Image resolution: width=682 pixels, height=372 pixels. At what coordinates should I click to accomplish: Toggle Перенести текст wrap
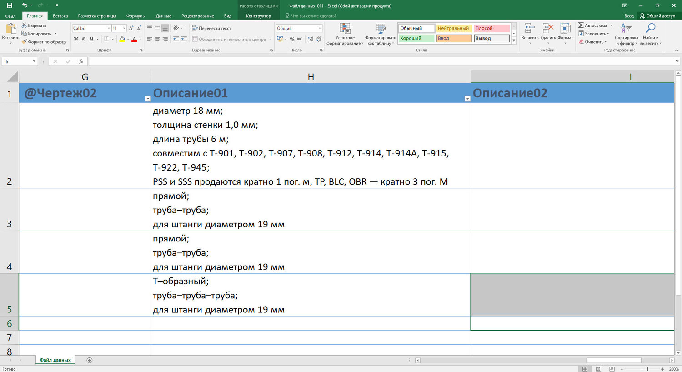click(x=211, y=28)
